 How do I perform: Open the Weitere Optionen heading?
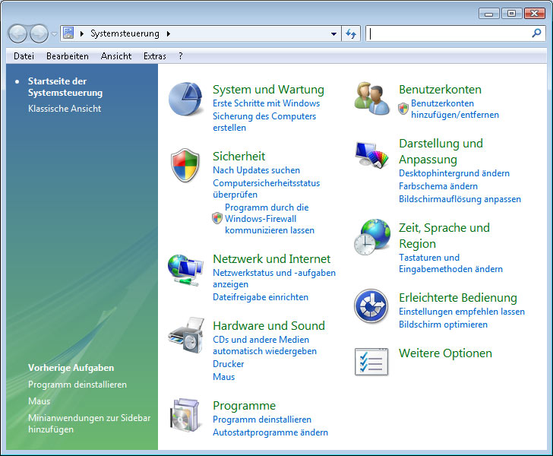(x=445, y=353)
